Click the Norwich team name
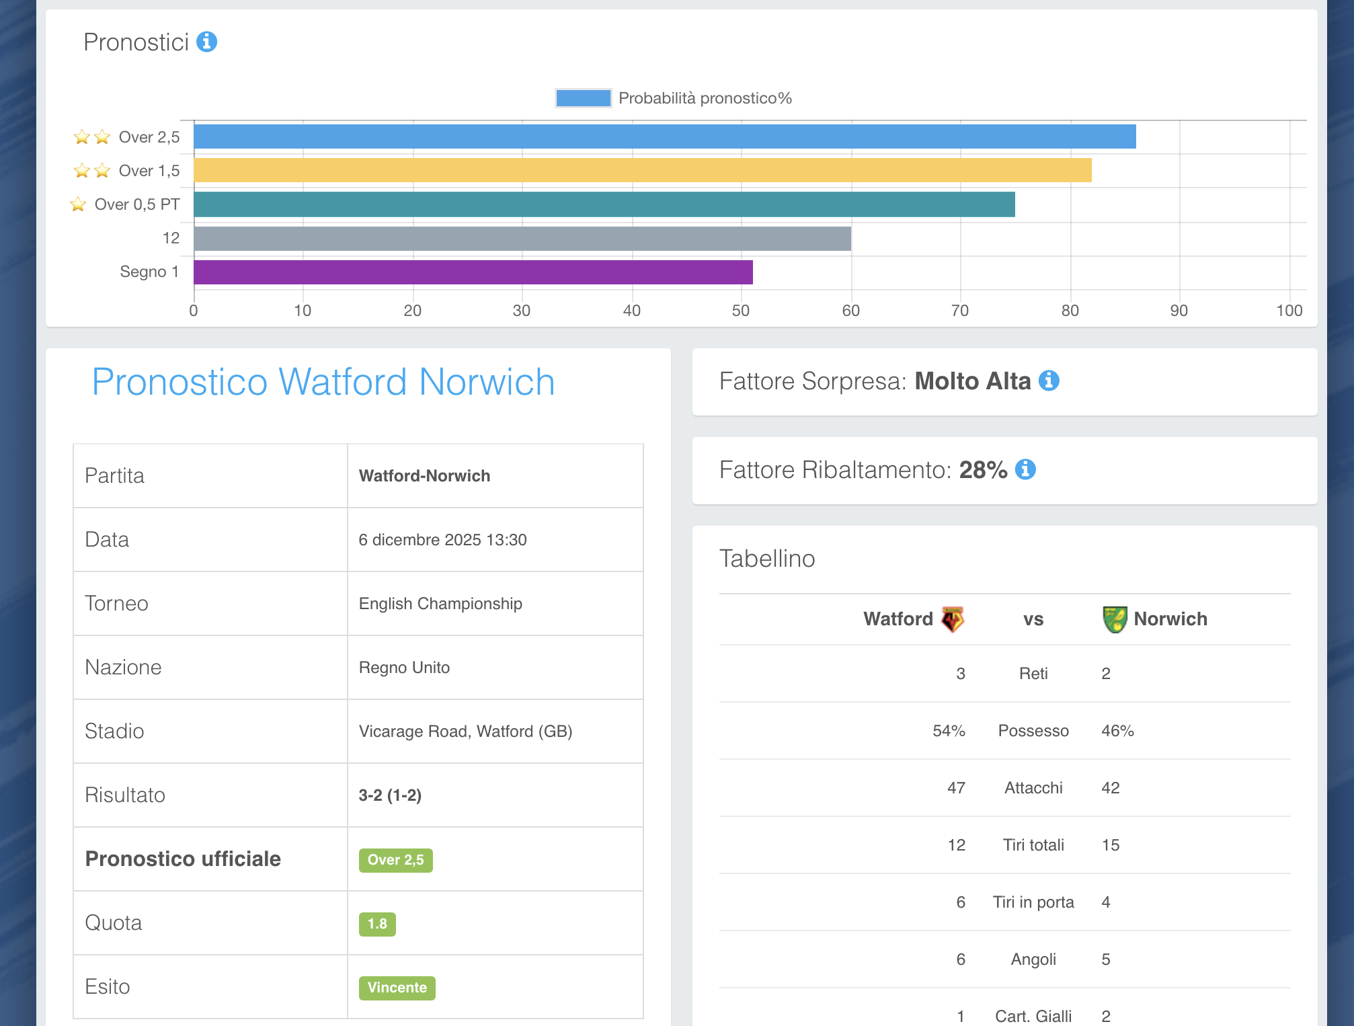The image size is (1354, 1026). tap(1170, 619)
